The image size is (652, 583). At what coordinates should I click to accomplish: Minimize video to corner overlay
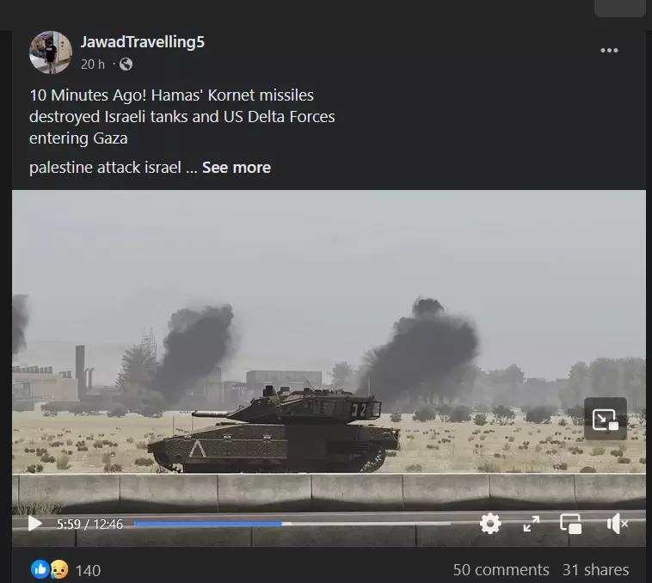click(606, 419)
